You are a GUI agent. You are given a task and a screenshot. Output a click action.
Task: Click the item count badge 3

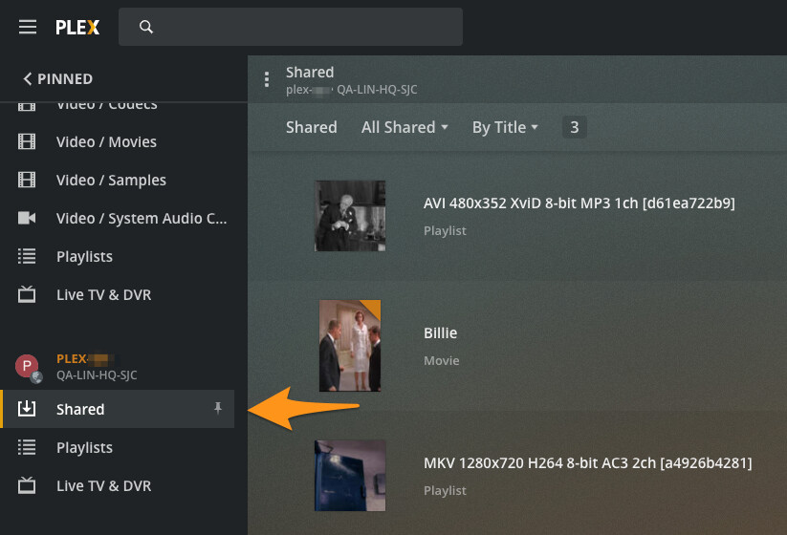pos(574,127)
